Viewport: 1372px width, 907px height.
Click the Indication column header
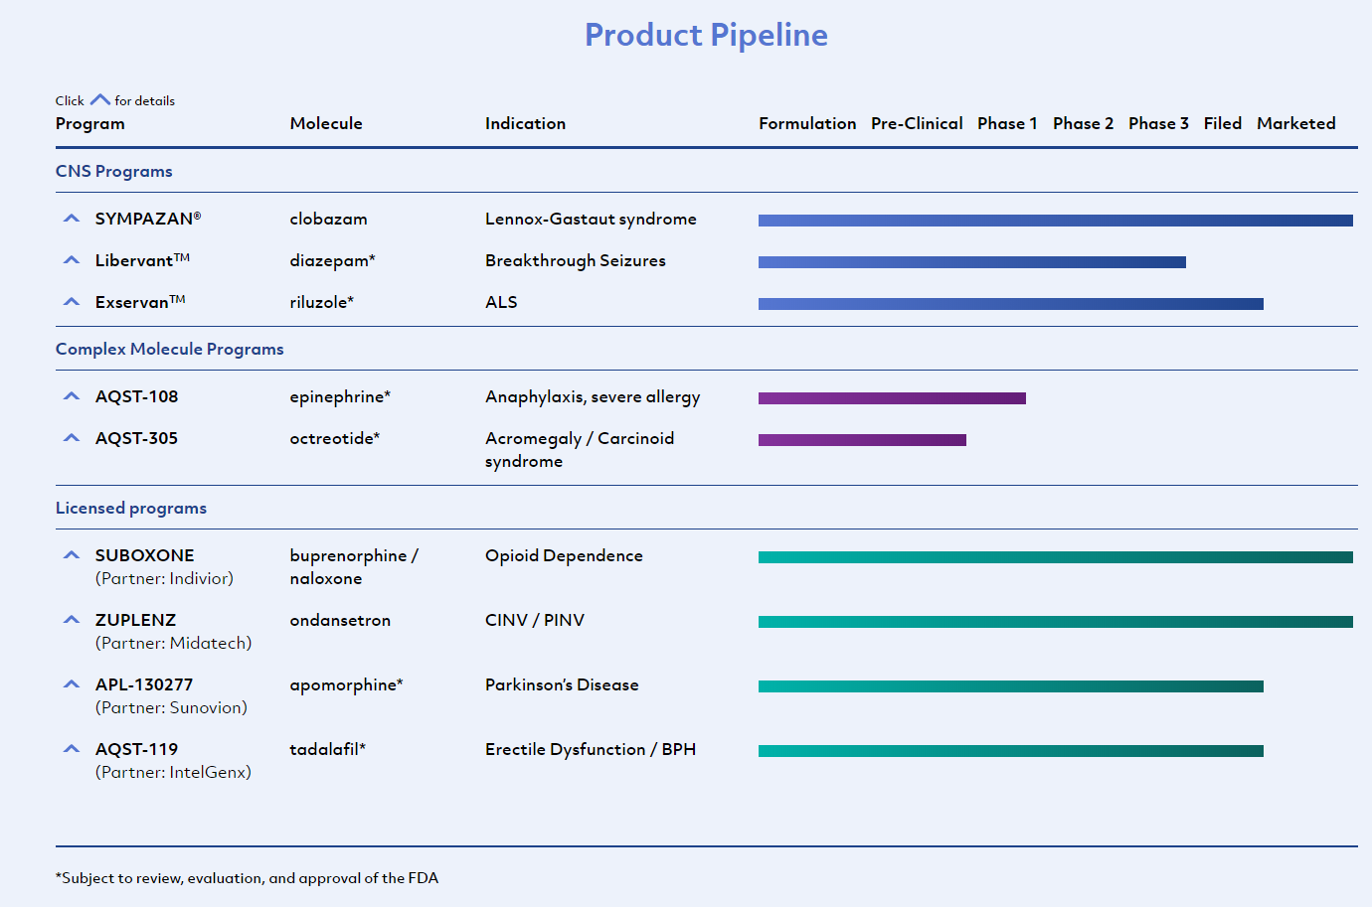(525, 123)
